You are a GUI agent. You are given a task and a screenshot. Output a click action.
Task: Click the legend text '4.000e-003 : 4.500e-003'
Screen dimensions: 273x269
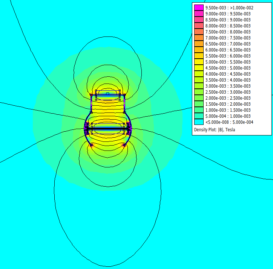pos(228,74)
